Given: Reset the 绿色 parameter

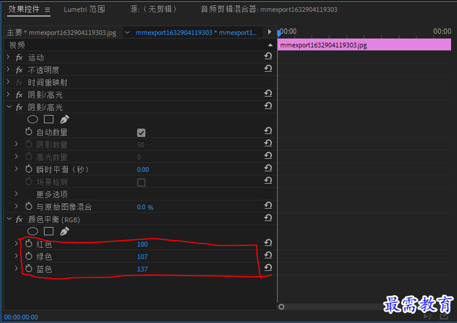Looking at the screenshot, I should click(268, 255).
